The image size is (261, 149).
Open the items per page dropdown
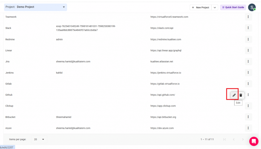coord(39,139)
